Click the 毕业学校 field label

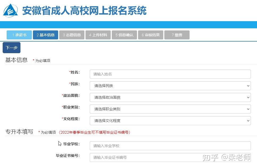(x=72, y=144)
